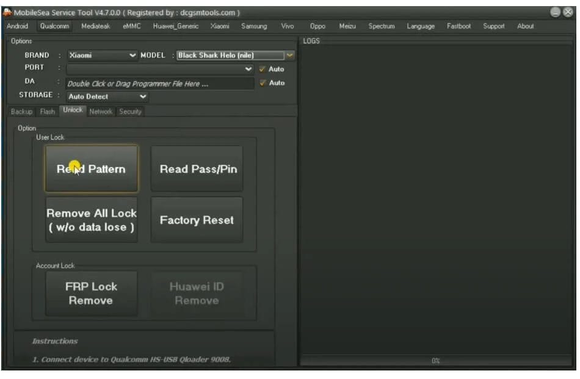Image resolution: width=580 pixels, height=379 pixels.
Task: Select the Network tab
Action: click(101, 112)
